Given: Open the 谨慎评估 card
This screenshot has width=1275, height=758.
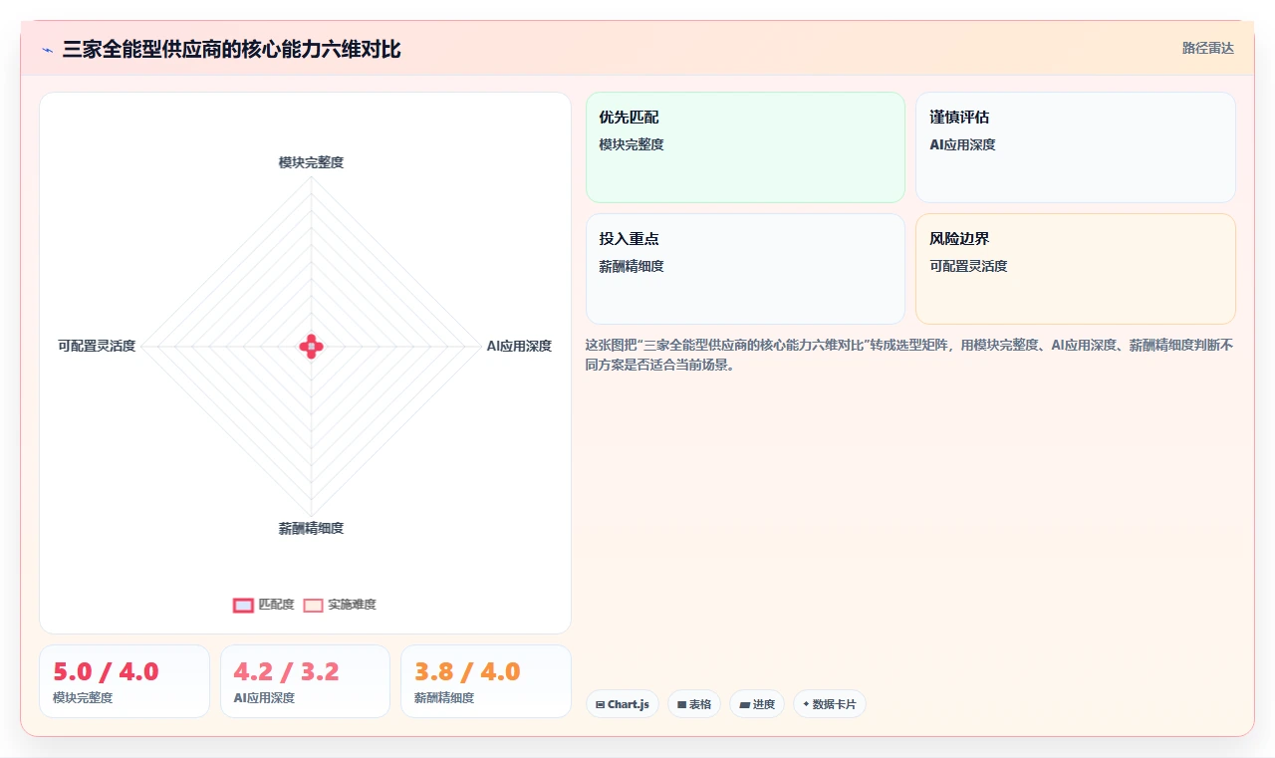Looking at the screenshot, I should click(1076, 147).
